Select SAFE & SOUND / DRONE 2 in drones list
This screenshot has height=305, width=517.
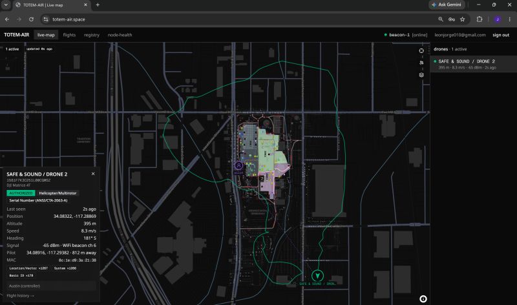[x=474, y=64]
